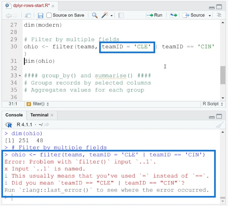Switch to the Console tab
This screenshot has width=228, height=206.
click(14, 115)
